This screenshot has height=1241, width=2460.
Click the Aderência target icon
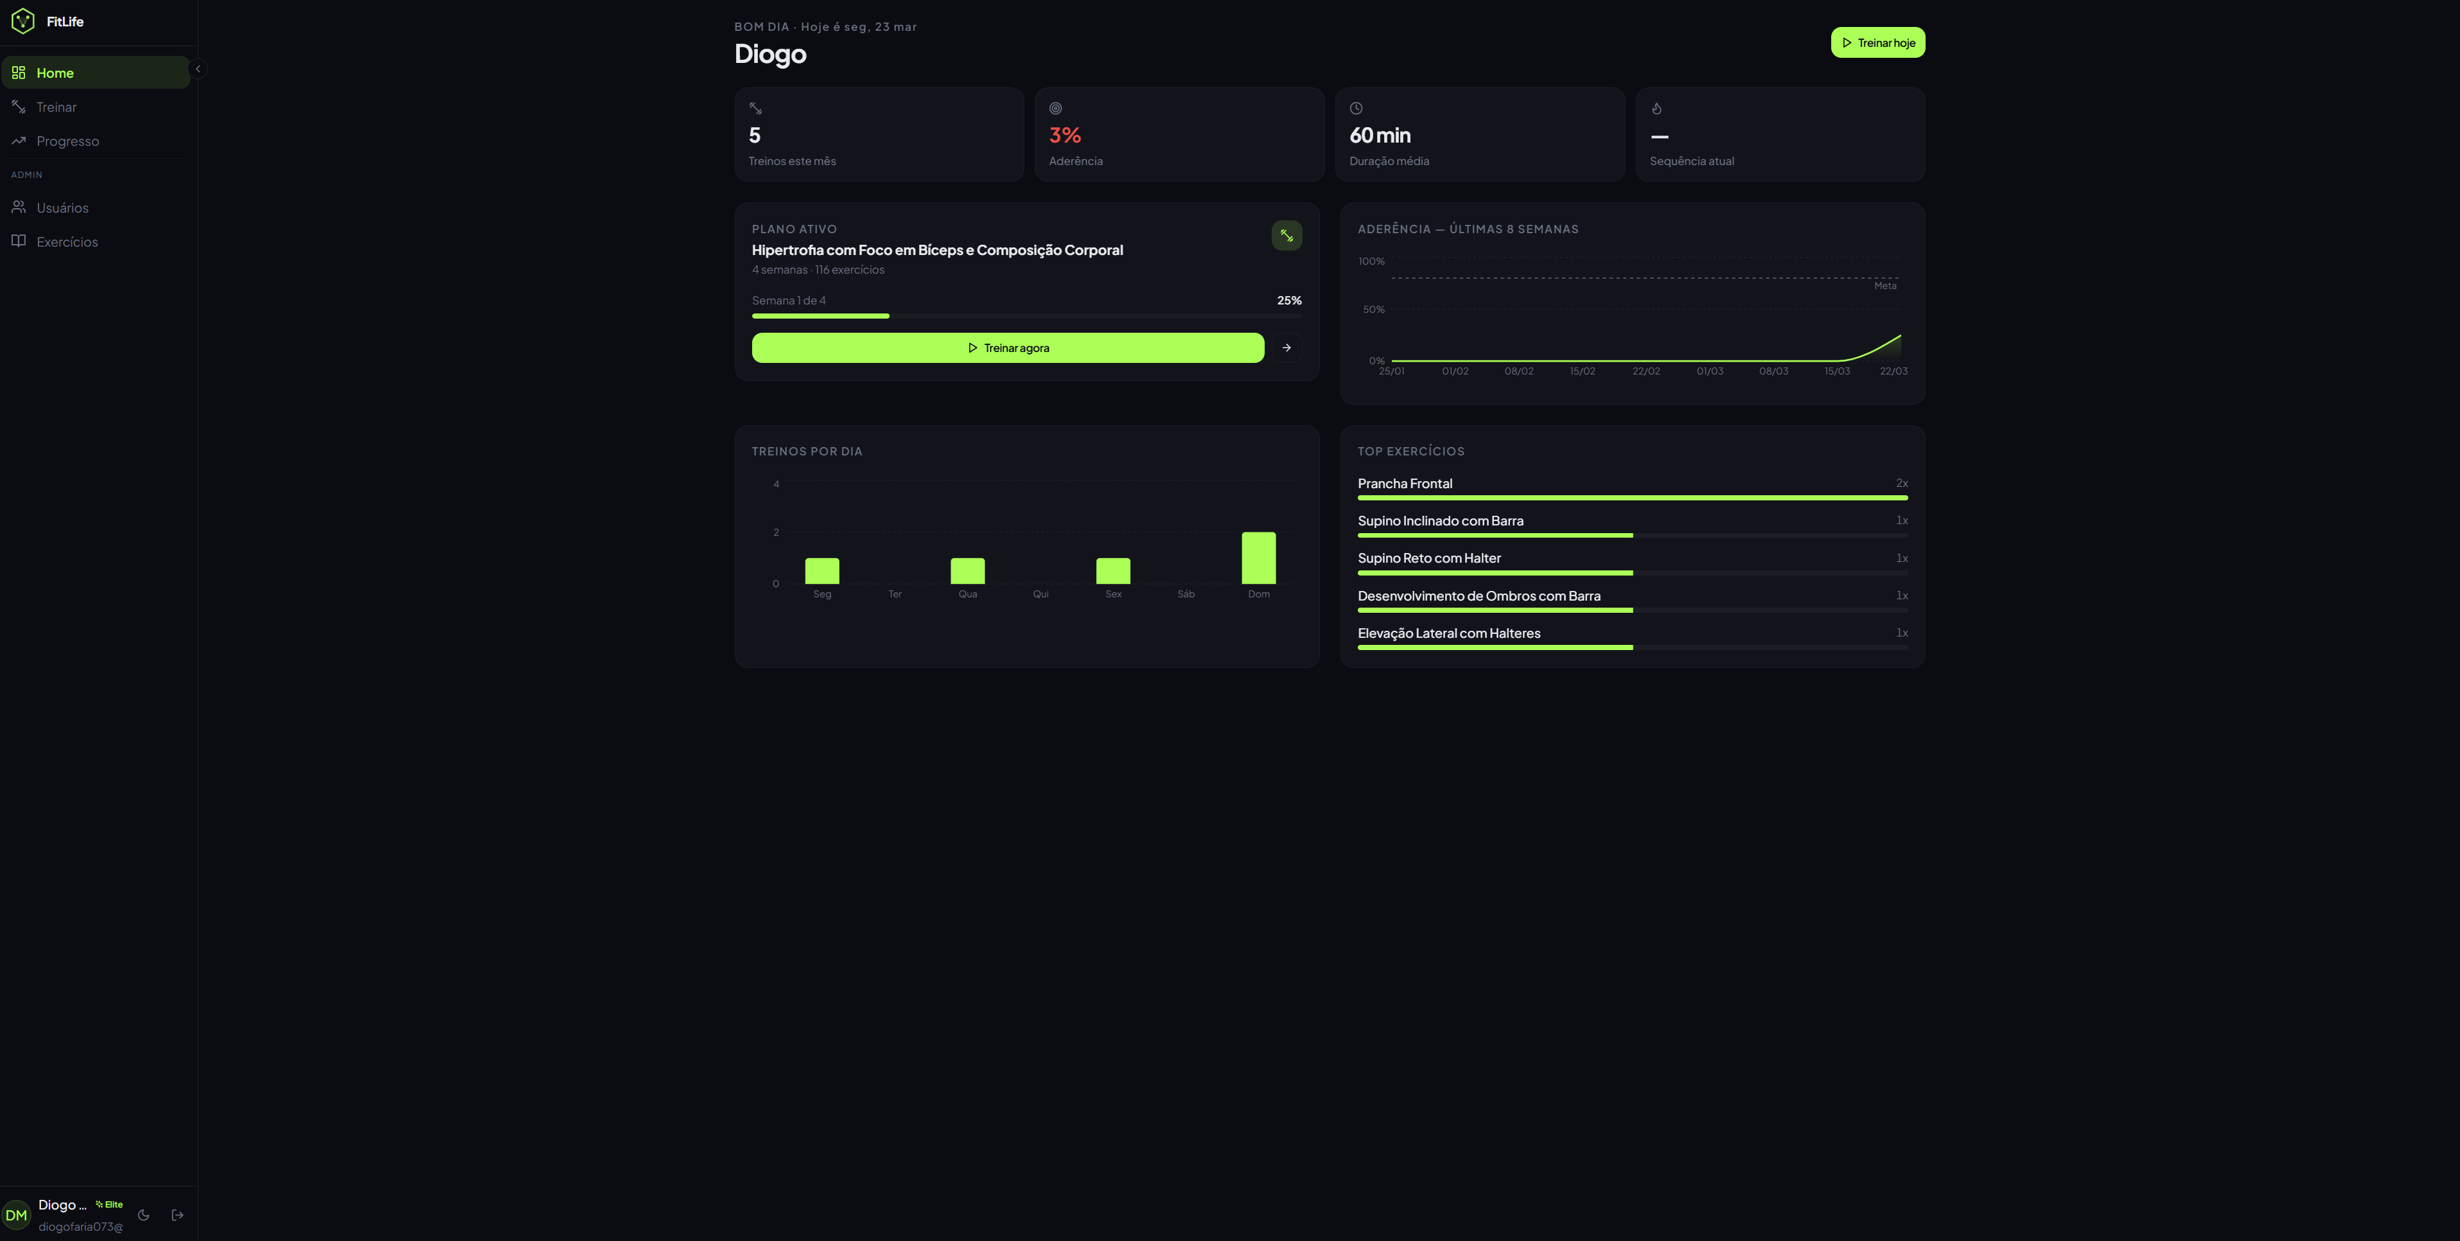click(1055, 109)
